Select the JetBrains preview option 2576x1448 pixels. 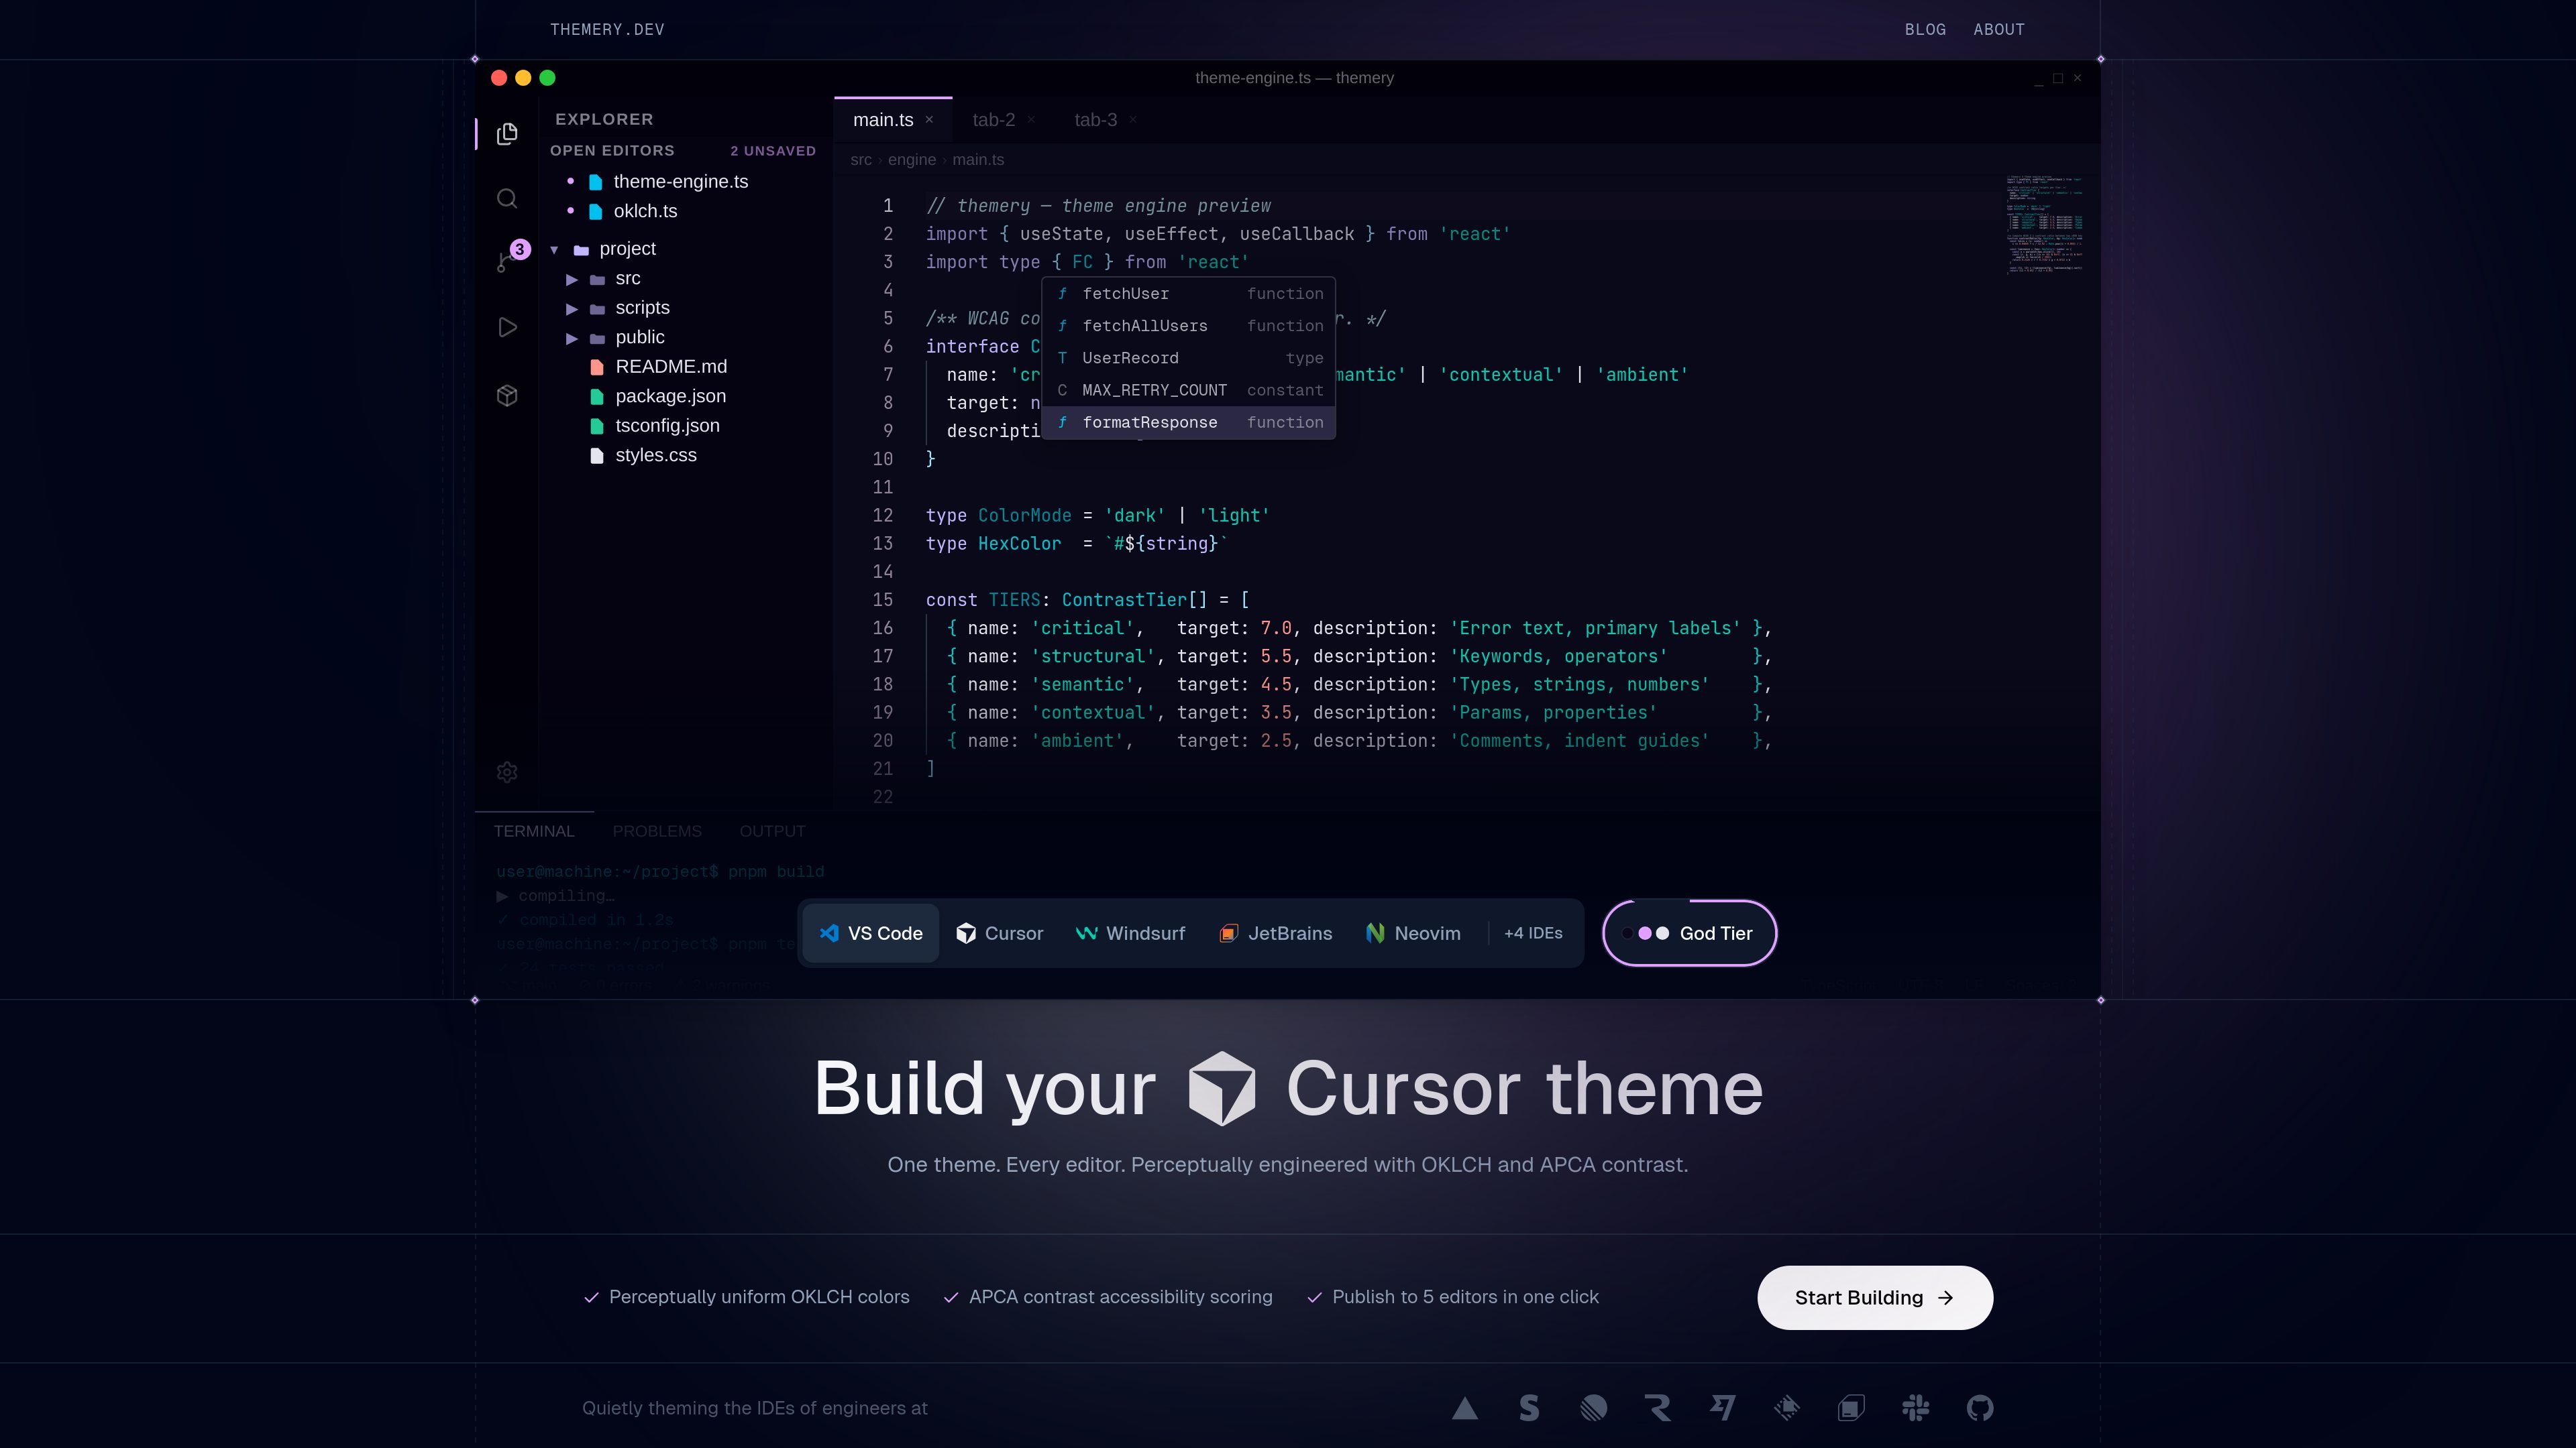[1275, 933]
